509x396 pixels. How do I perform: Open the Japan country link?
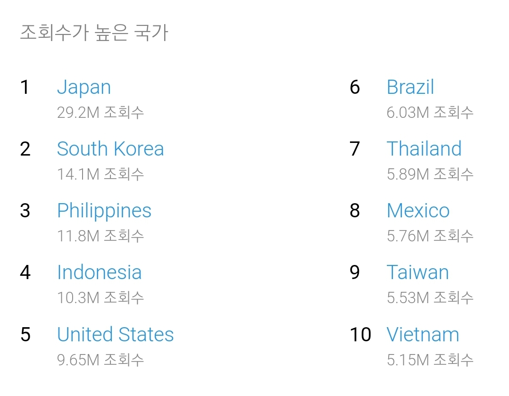click(x=84, y=88)
